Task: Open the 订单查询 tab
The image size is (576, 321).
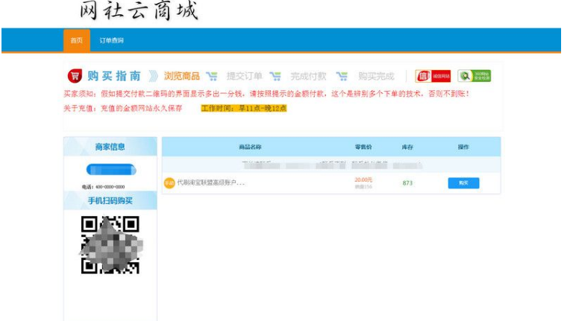Action: point(112,40)
